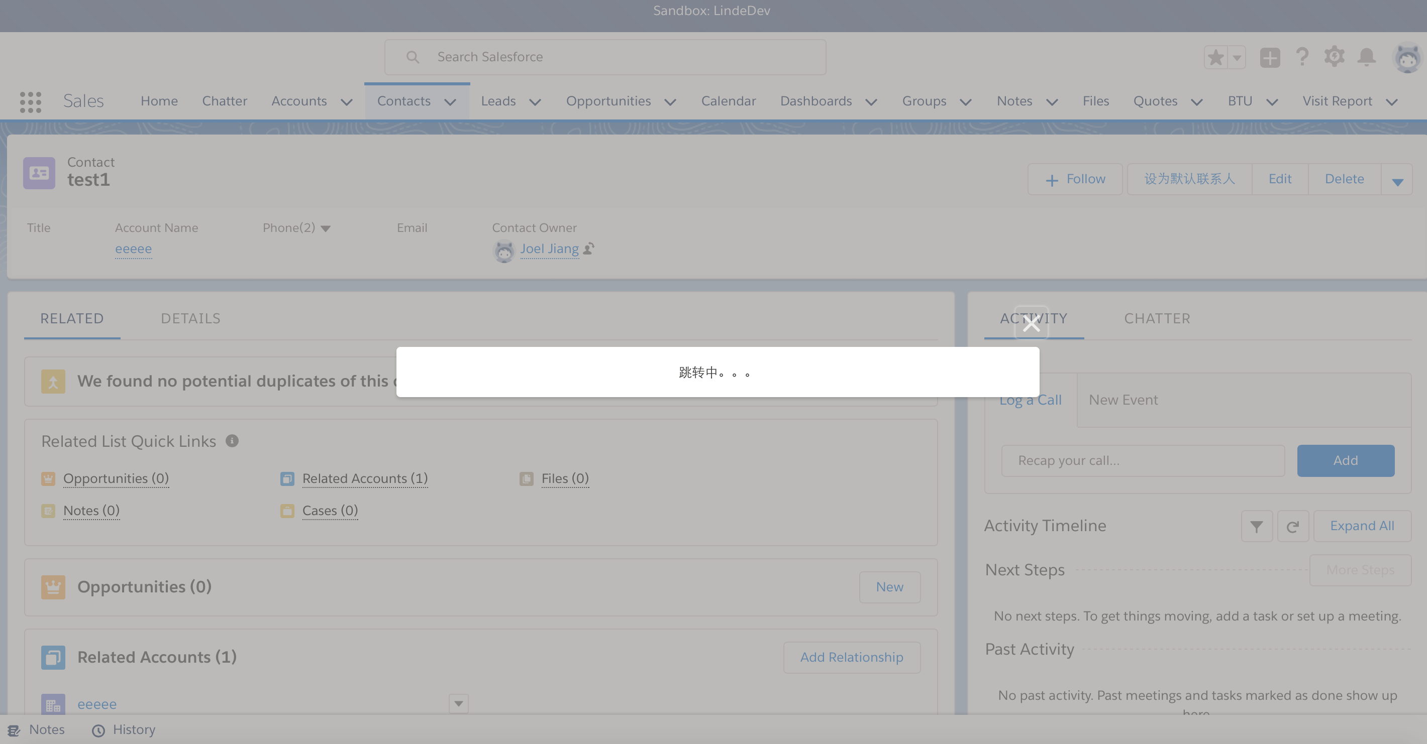Click the search magnifier icon

pyautogui.click(x=413, y=57)
